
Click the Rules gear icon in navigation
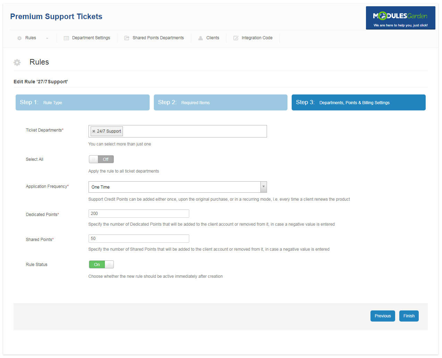(19, 38)
